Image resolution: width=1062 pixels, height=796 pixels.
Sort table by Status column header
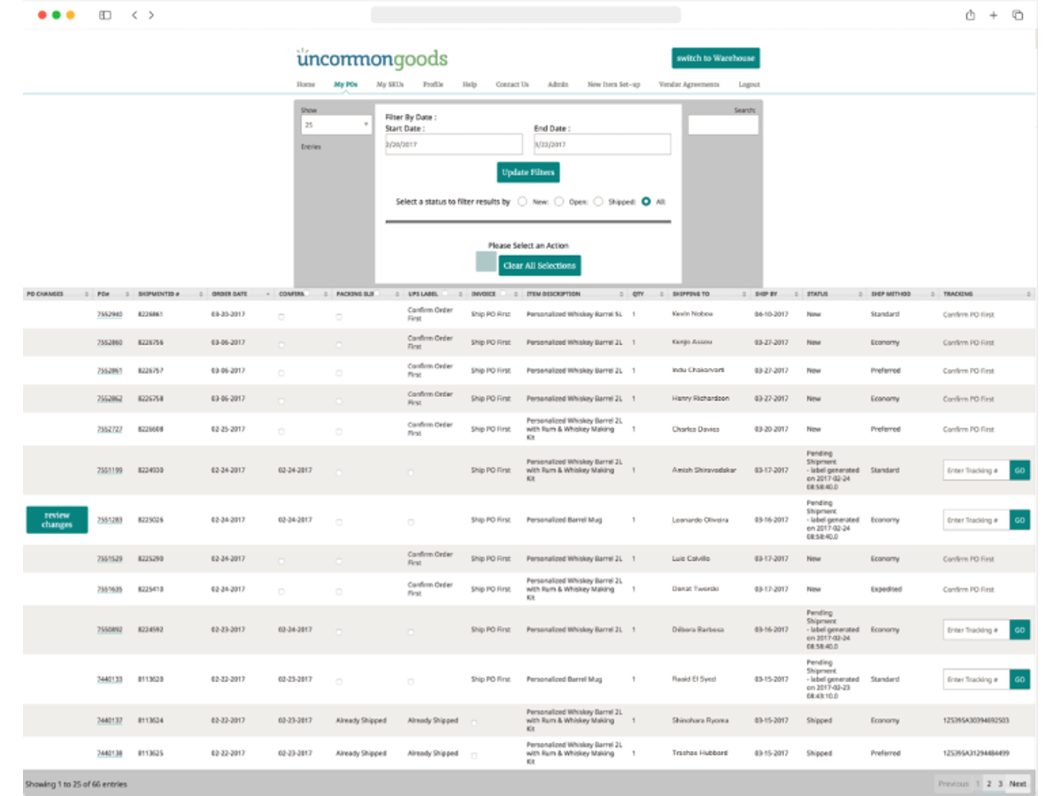835,294
